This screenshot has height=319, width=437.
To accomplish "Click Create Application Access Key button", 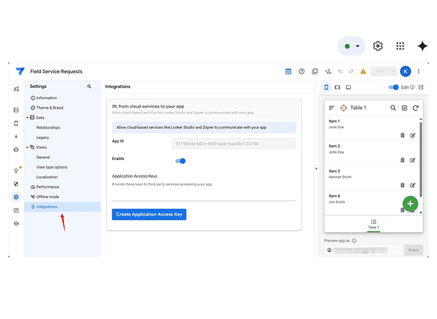I will coord(149,214).
